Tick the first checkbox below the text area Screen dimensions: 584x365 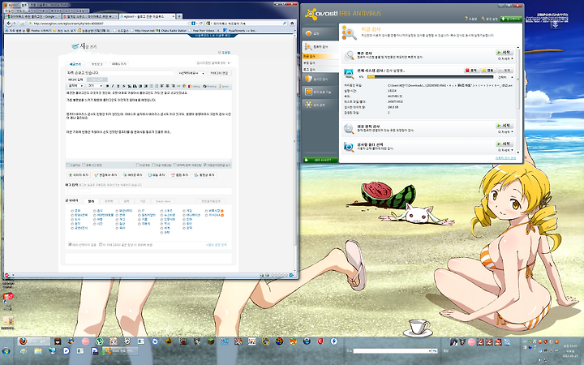point(68,165)
